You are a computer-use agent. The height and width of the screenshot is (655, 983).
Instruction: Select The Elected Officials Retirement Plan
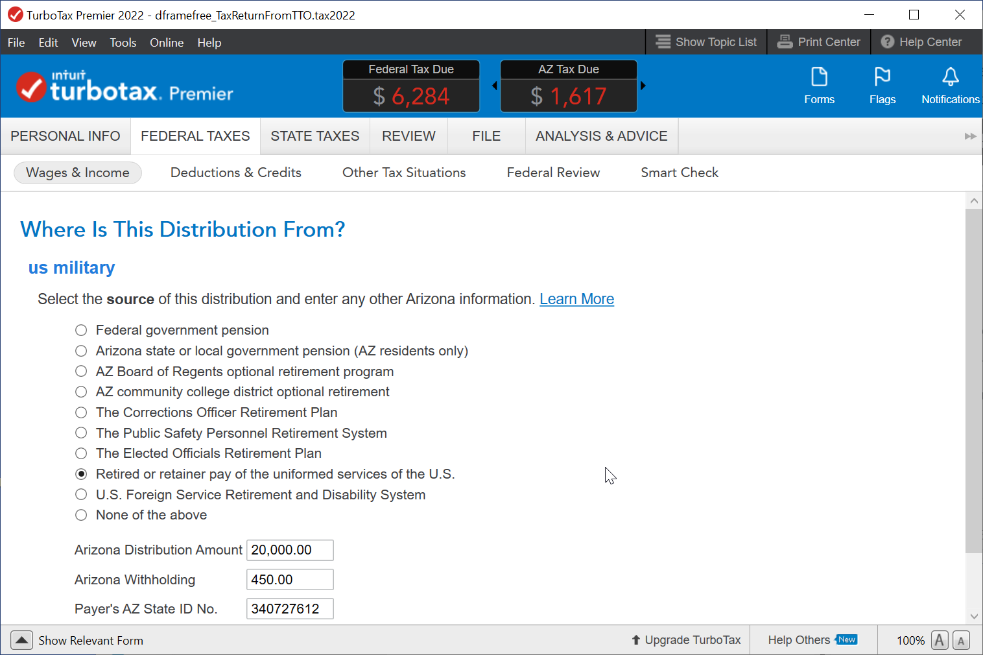pyautogui.click(x=81, y=453)
